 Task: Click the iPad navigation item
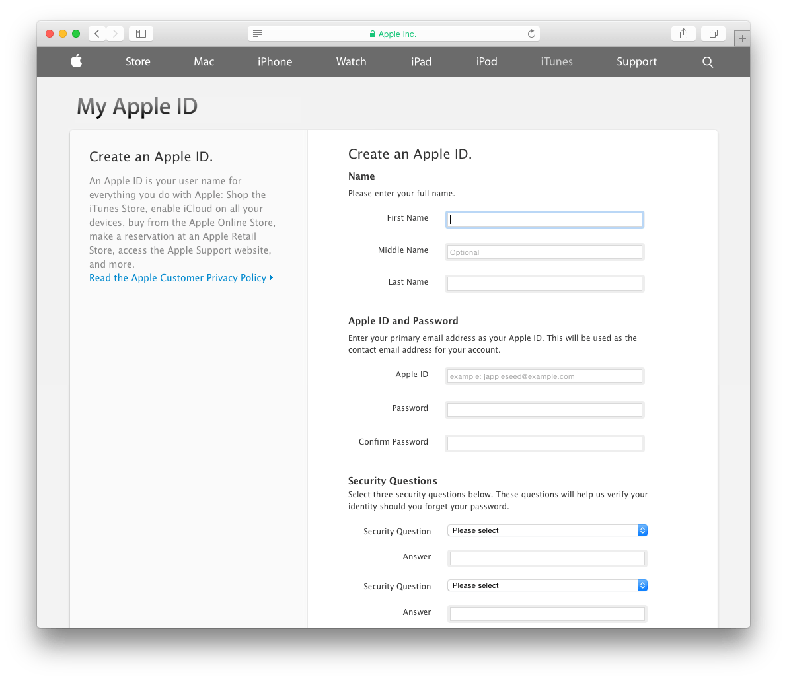point(421,61)
